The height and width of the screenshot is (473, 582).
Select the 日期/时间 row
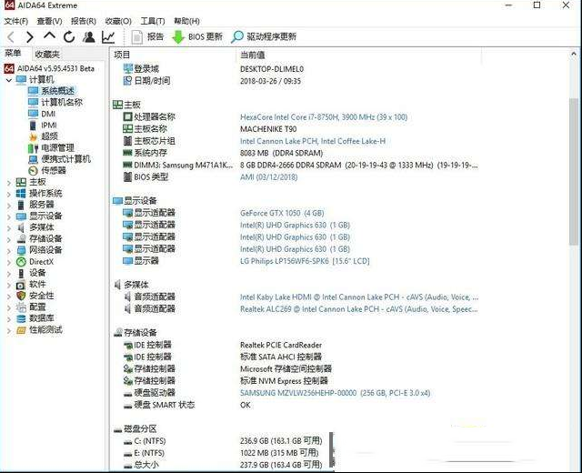pos(296,81)
